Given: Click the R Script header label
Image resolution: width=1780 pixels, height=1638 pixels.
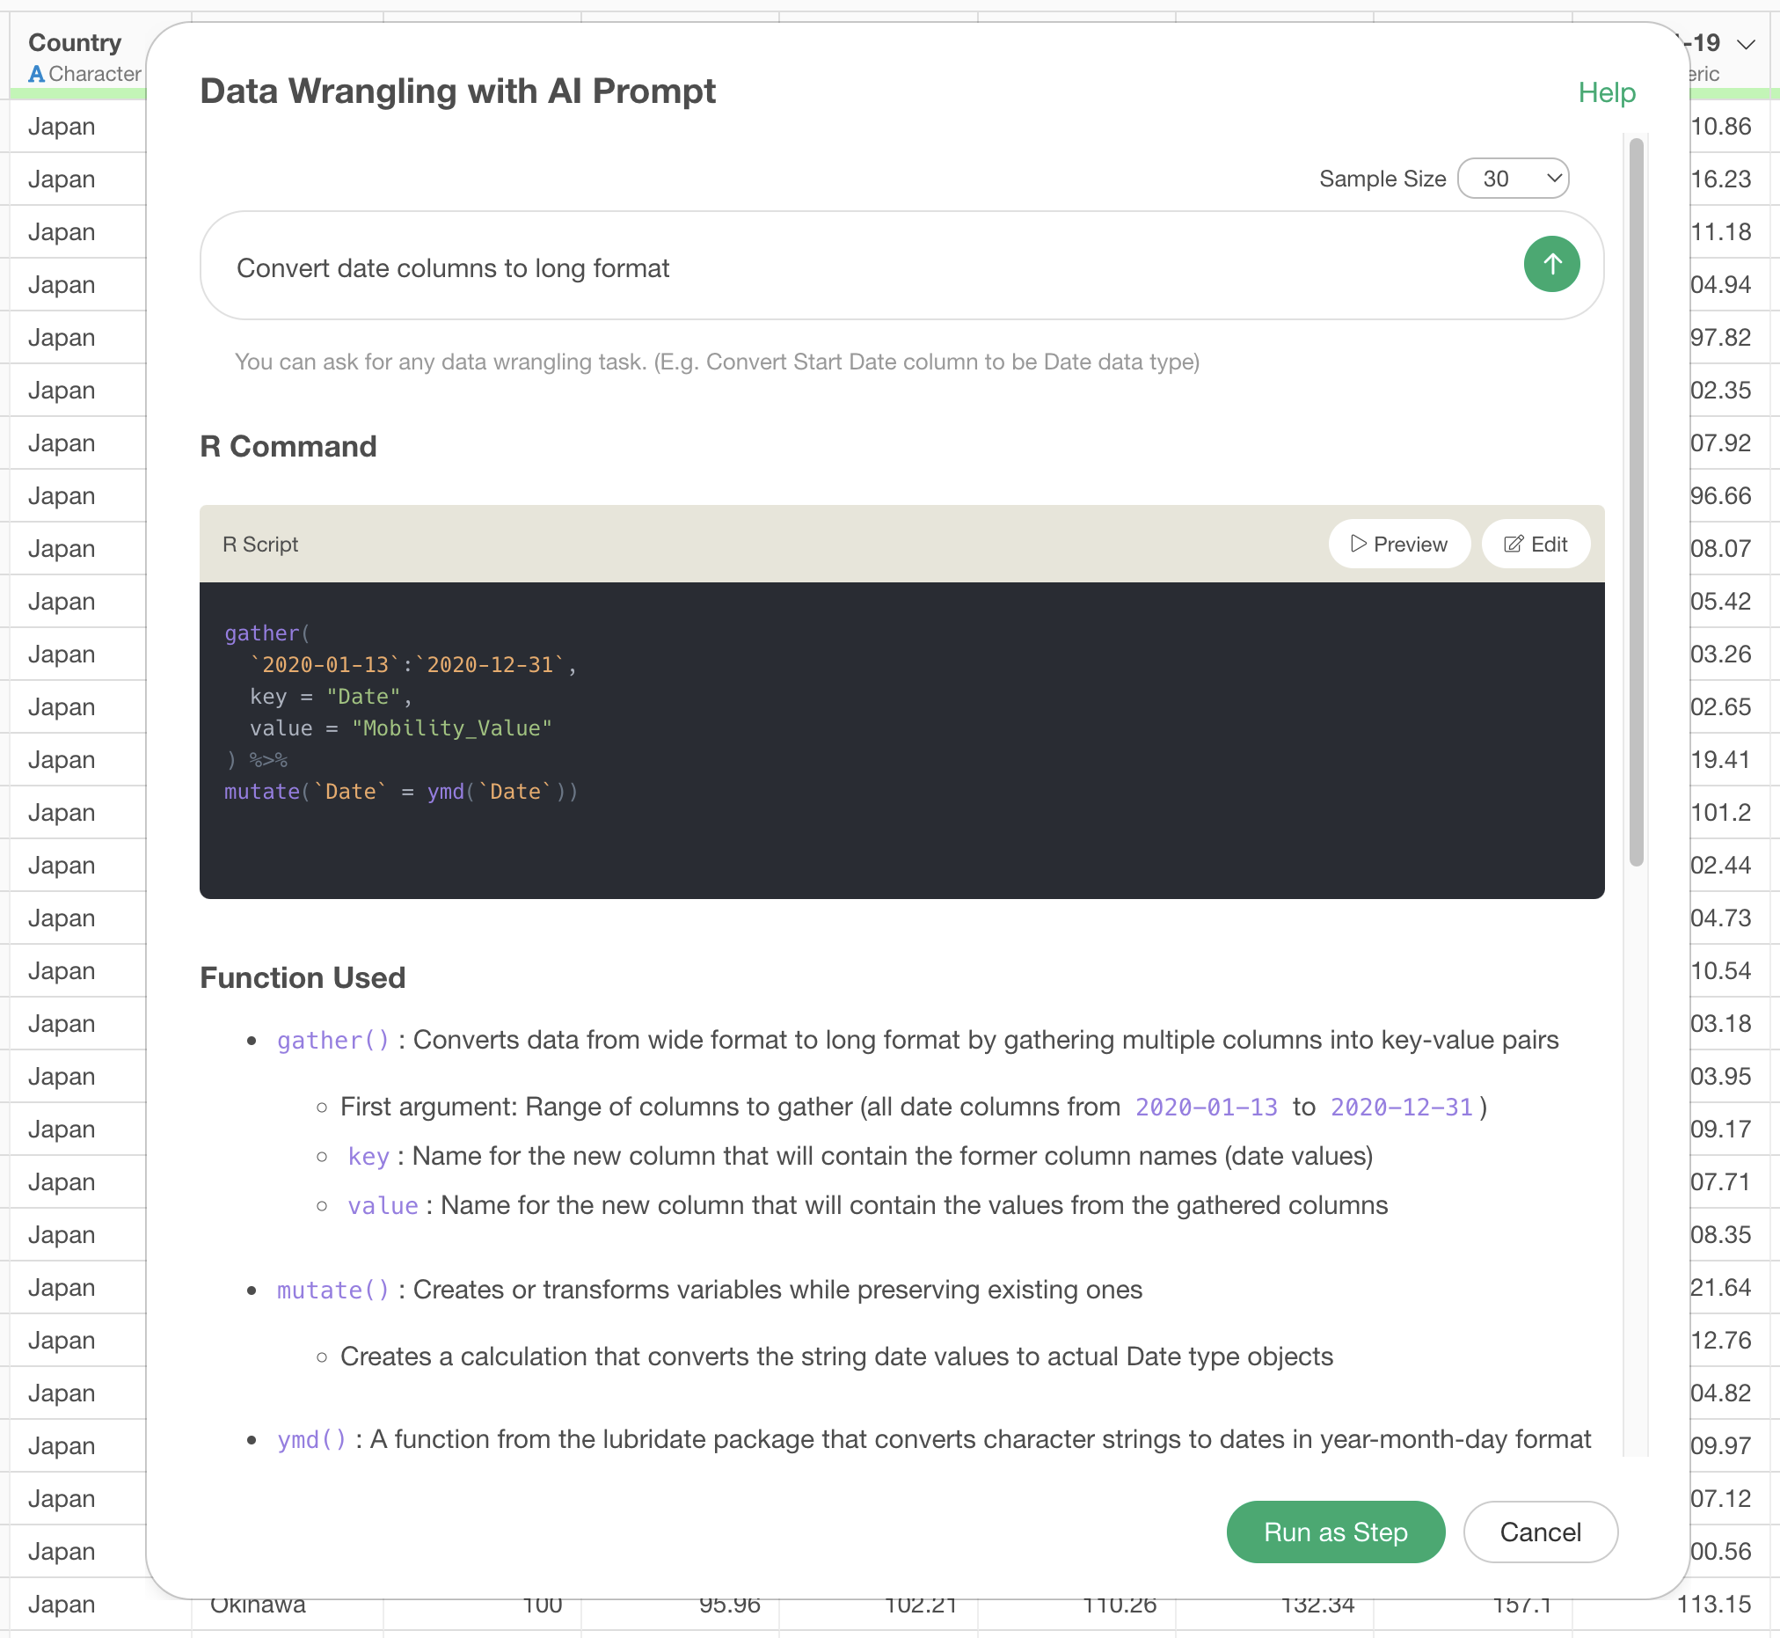Looking at the screenshot, I should point(259,545).
